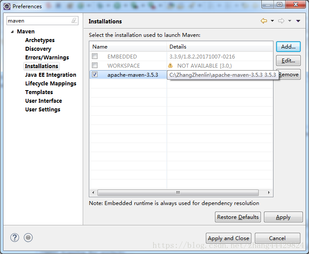Open the back history dropdown arrow
The image size is (309, 254).
[x=272, y=21]
